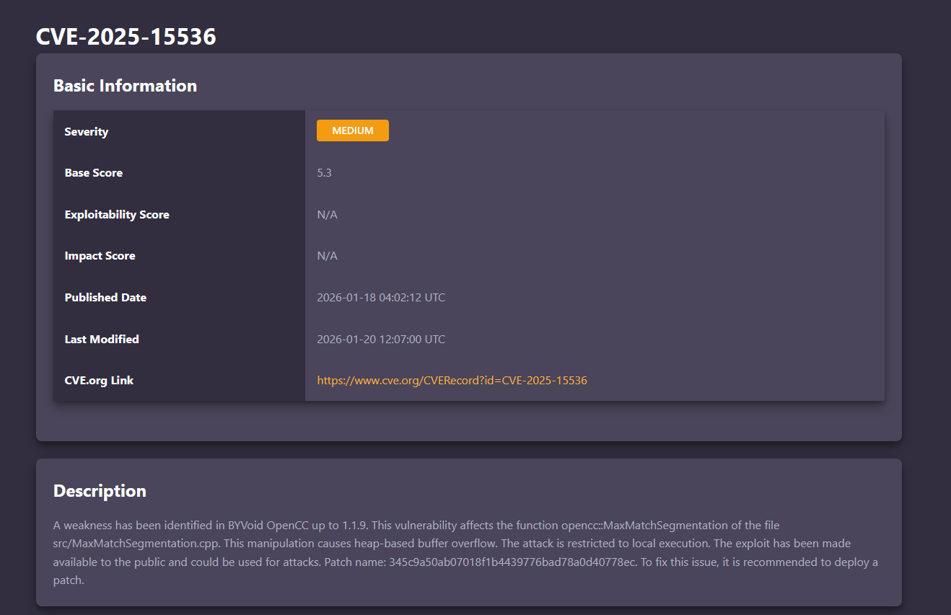Click the orange MEDIUM severity badge
The height and width of the screenshot is (615, 951).
pos(353,130)
